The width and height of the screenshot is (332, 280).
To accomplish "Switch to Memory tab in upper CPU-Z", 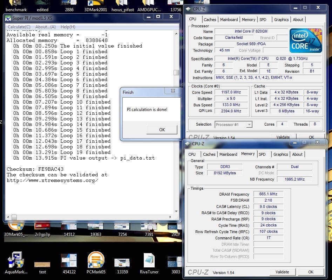I will [248, 20].
